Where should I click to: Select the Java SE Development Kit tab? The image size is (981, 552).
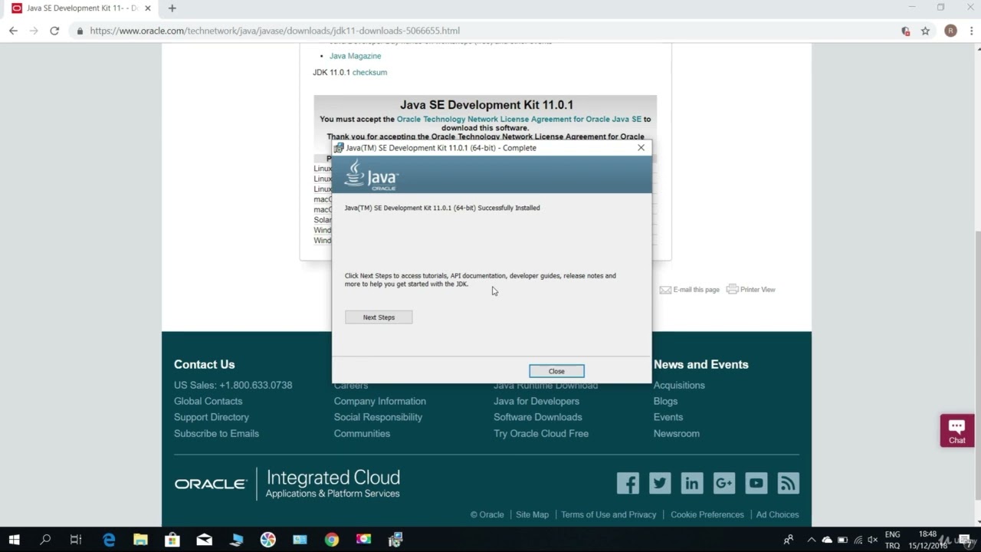pyautogui.click(x=80, y=8)
